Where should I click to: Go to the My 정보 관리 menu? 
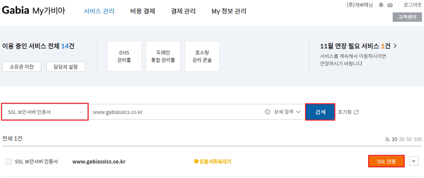[229, 11]
